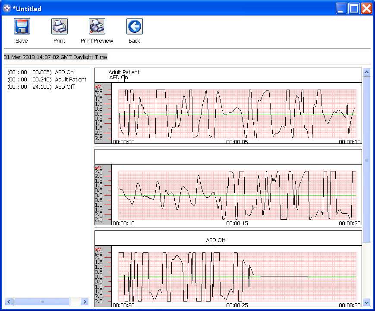The image size is (375, 311).
Task: Click the 00:00:15 time label on the second strip
Action: (x=237, y=223)
